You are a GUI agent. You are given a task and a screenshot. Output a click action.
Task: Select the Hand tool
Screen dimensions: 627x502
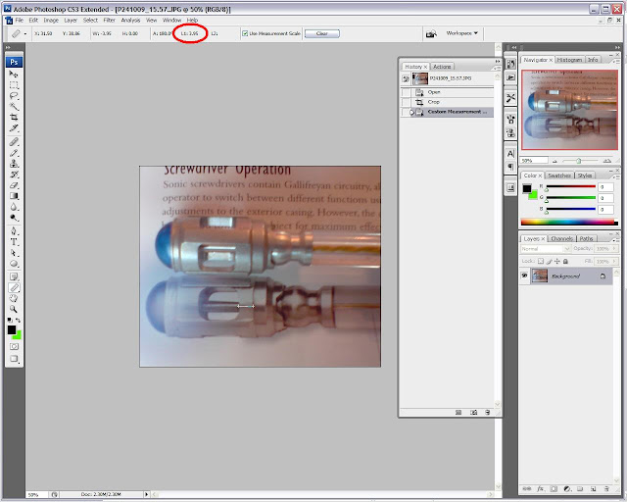(x=14, y=298)
